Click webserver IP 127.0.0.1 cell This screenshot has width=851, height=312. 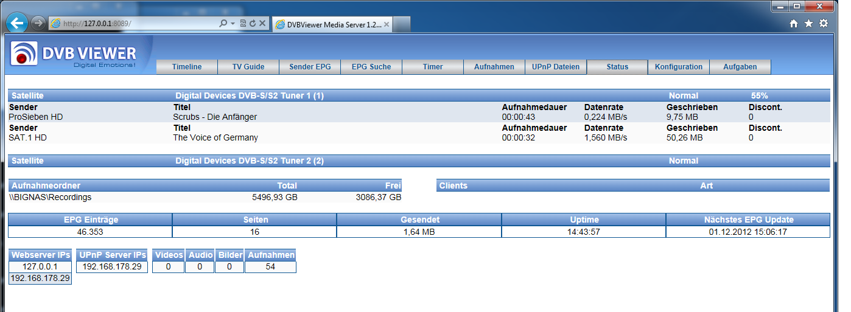40,267
